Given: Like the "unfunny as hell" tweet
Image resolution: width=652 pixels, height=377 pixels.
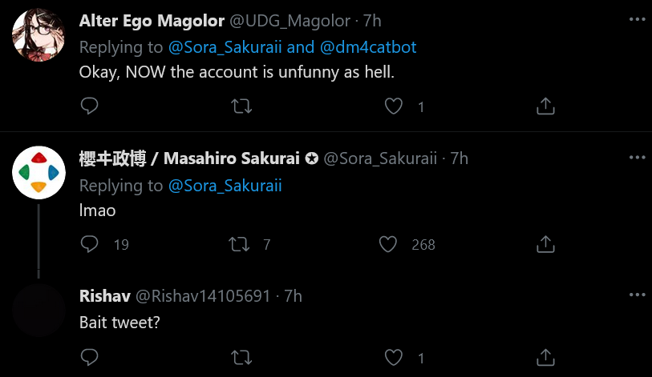Looking at the screenshot, I should pos(393,106).
